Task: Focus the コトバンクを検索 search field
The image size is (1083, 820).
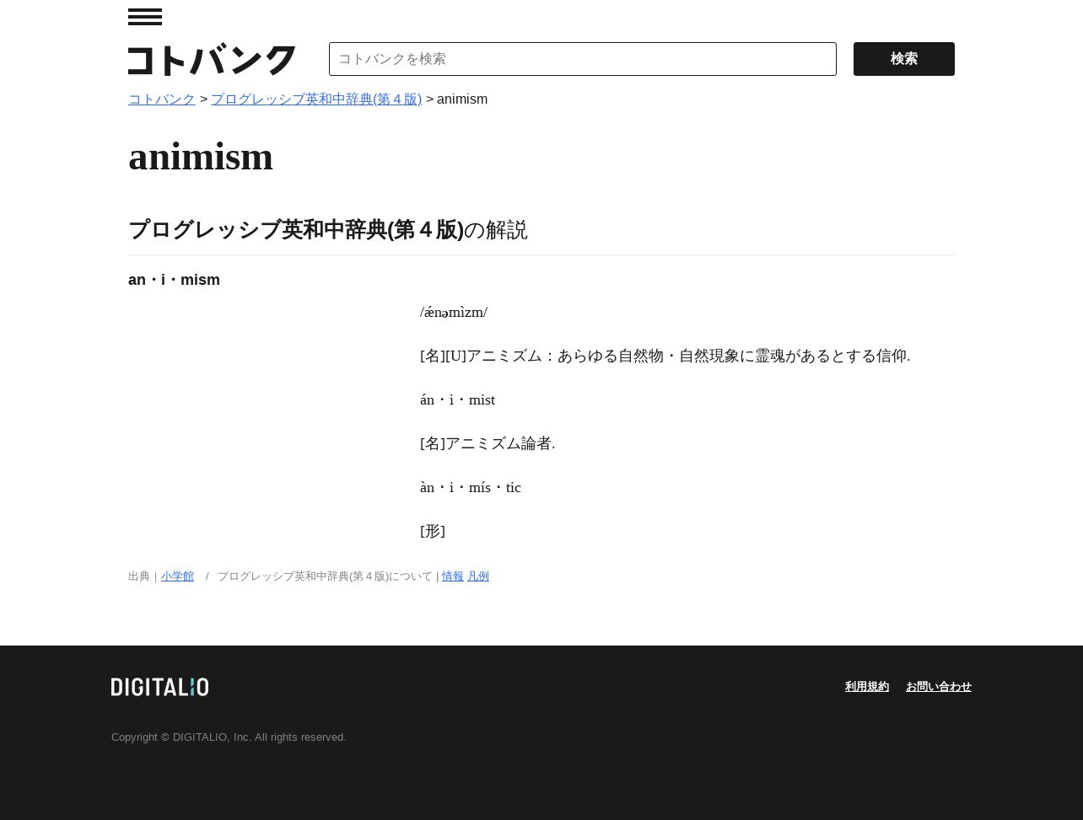Action: pyautogui.click(x=583, y=59)
